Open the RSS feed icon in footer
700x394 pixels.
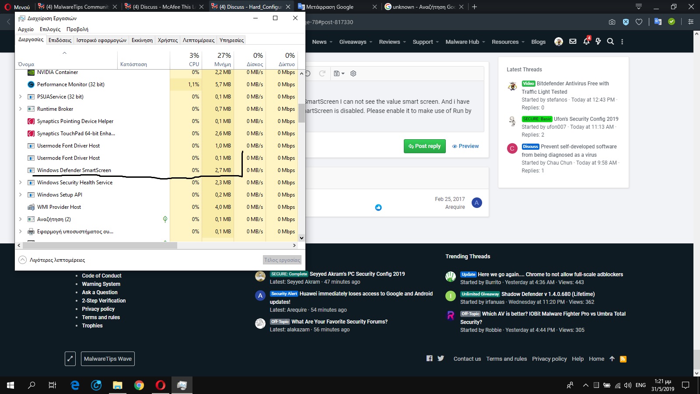point(623,359)
